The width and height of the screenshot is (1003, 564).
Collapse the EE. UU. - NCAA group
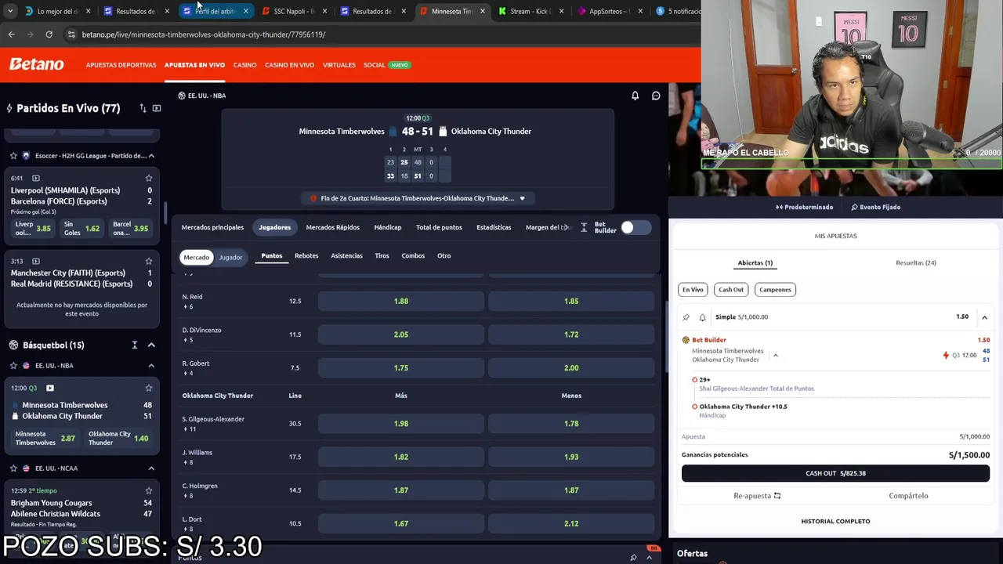(x=151, y=468)
